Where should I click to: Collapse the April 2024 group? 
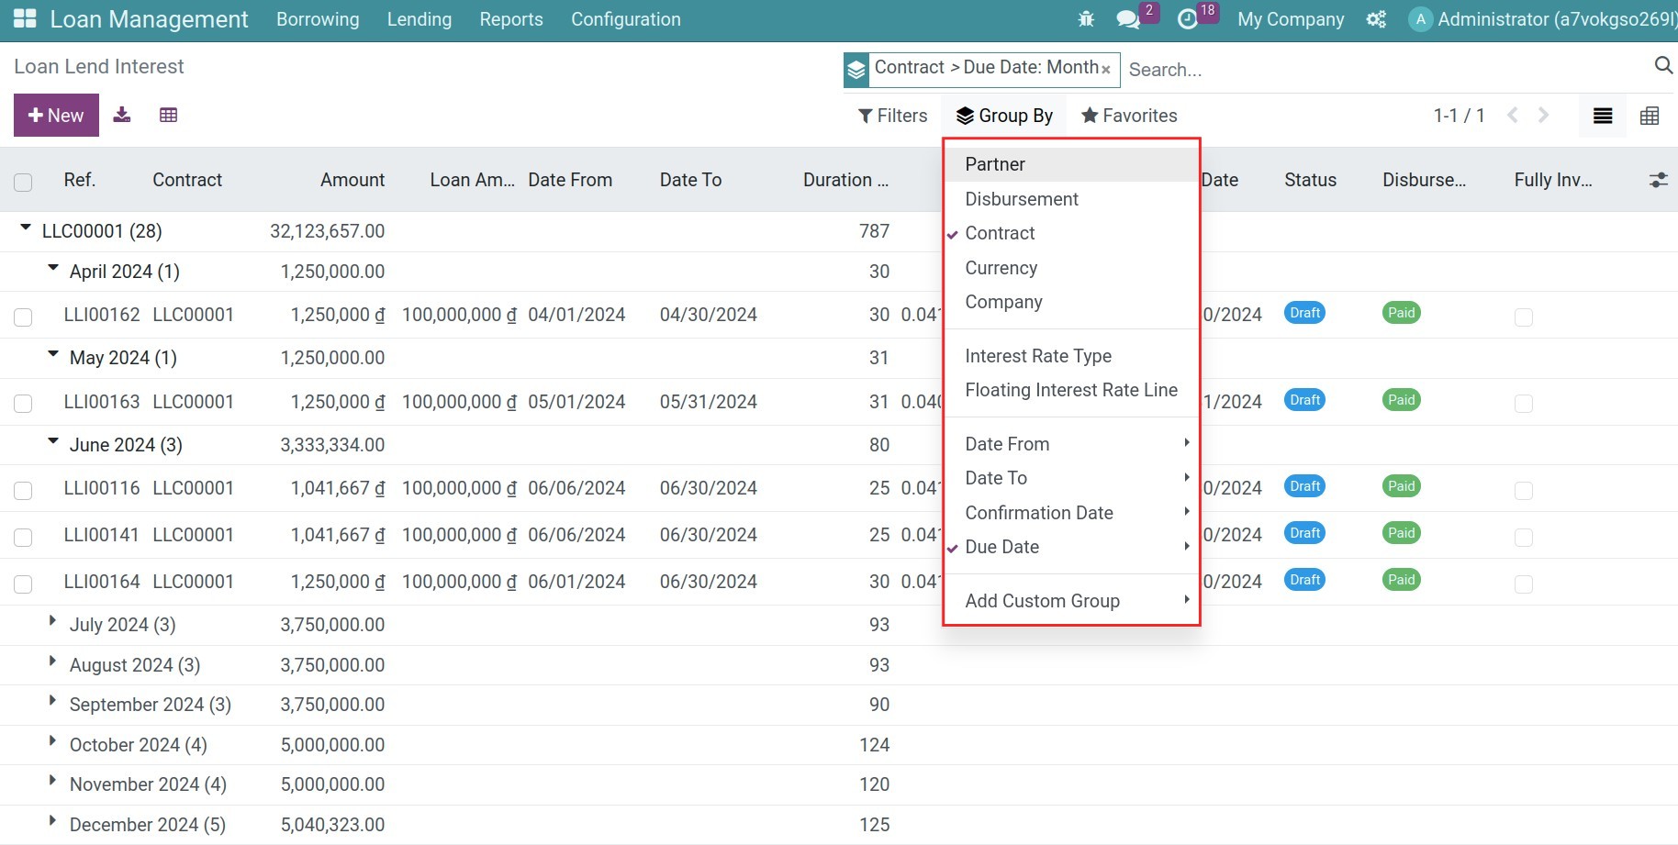tap(53, 269)
